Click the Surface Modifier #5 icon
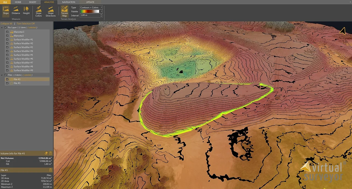The height and width of the screenshot is (189, 352). tap(12, 55)
